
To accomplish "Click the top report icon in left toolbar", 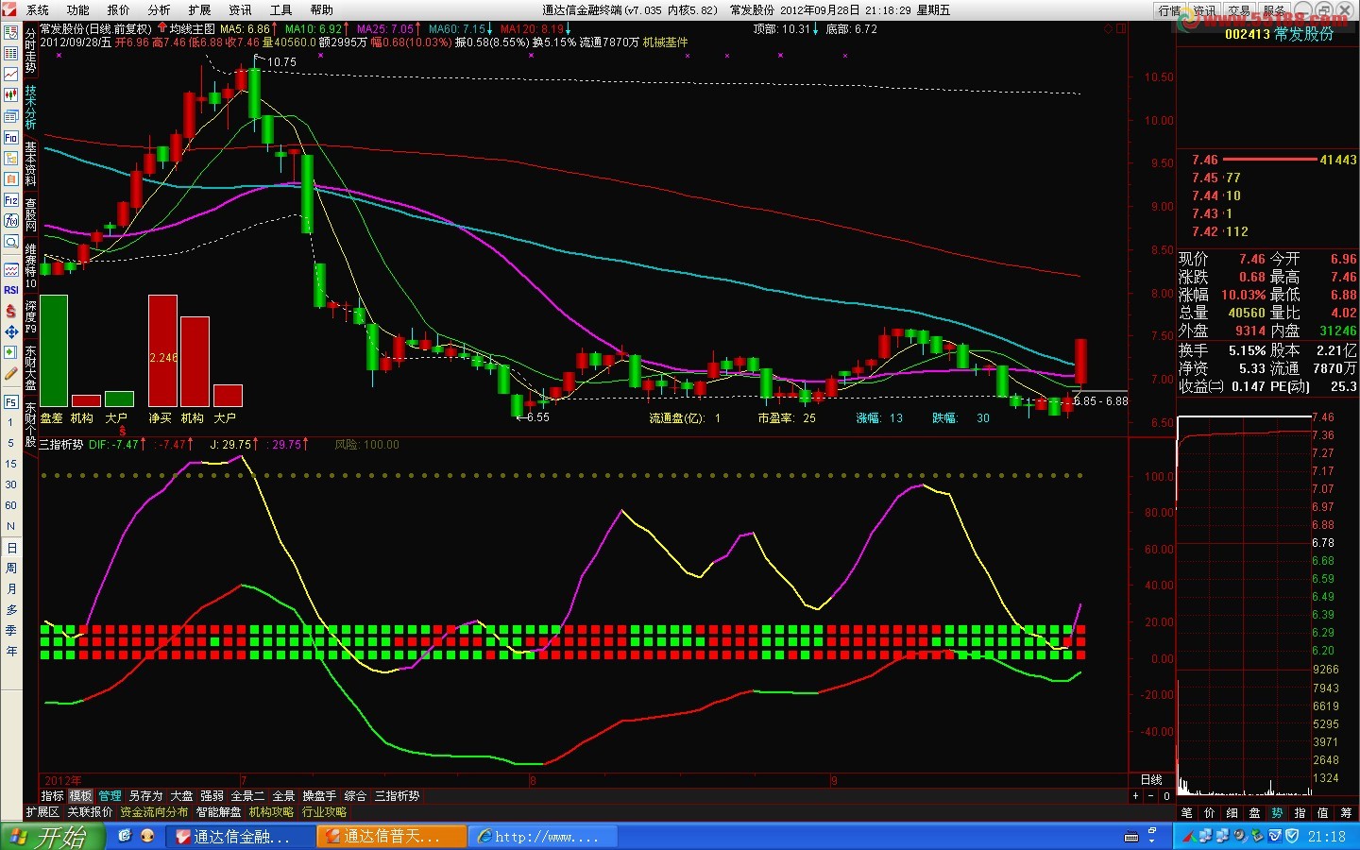I will 11,32.
